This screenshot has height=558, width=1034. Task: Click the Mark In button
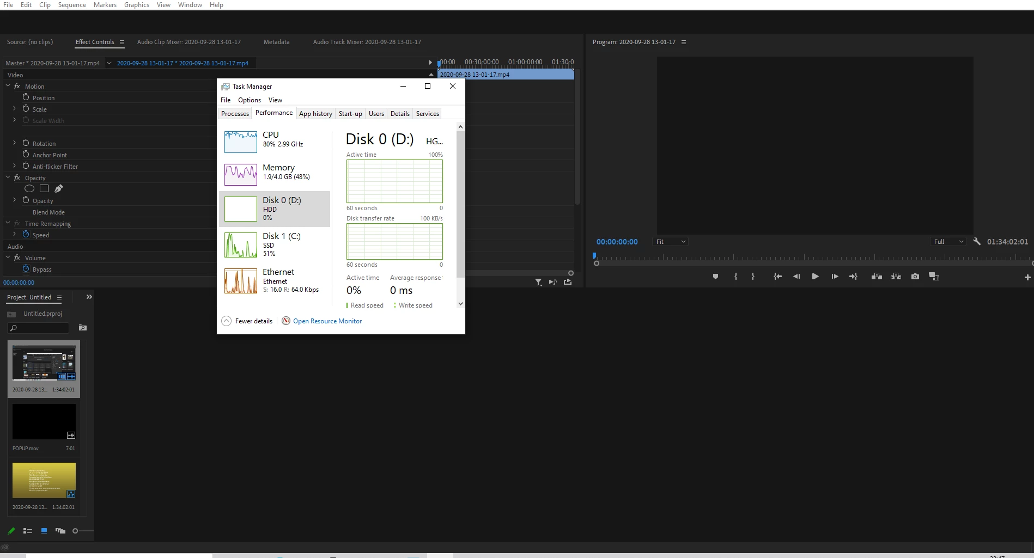735,277
